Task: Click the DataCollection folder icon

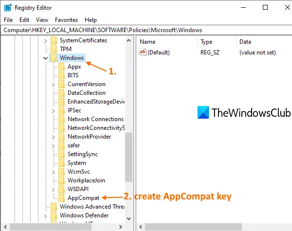Action: [62, 93]
